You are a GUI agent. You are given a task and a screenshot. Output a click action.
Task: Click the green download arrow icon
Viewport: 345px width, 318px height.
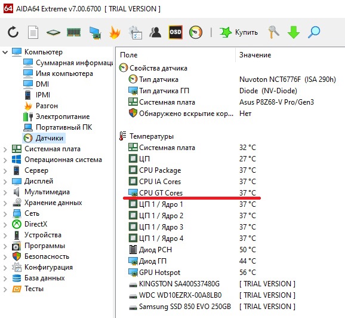294,32
